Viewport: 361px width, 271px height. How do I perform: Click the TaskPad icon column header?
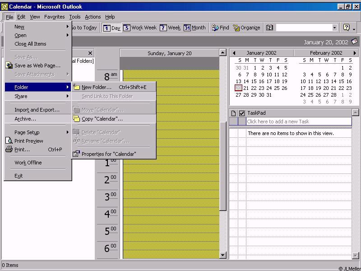[x=233, y=113]
